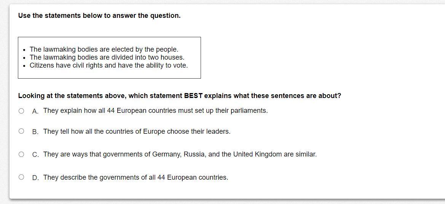Click the "C." letter label

(35, 155)
